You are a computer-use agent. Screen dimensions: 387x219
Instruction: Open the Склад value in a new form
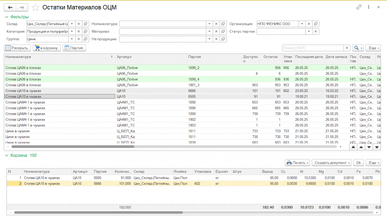(86, 24)
